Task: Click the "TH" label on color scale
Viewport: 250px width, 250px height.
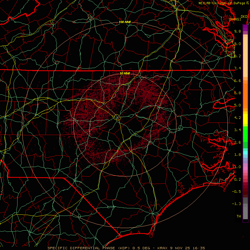Action: 239,216
